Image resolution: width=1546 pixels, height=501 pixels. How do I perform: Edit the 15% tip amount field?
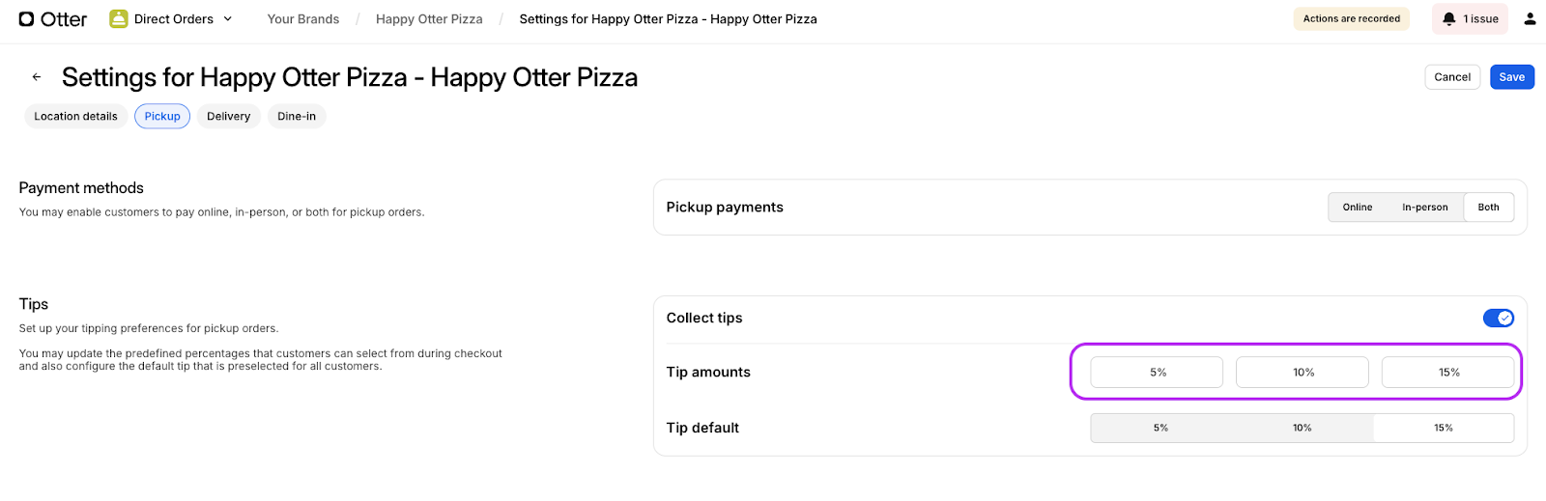point(1447,373)
